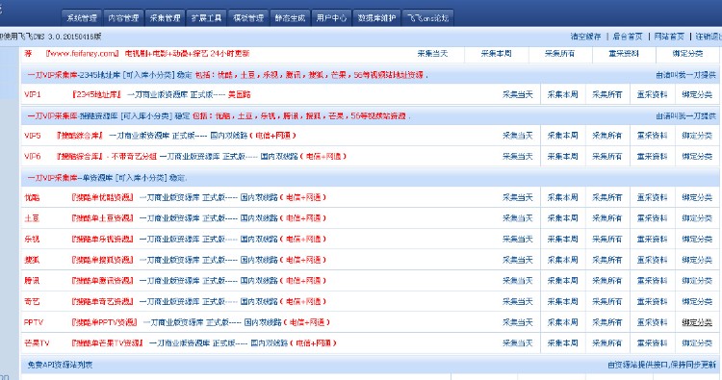Screen dimensions: 722x380
Task: Click 采集当天 in the PPTV row
Action: [x=518, y=322]
